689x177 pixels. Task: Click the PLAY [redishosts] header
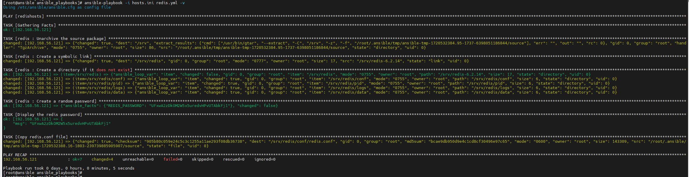pos(24,16)
